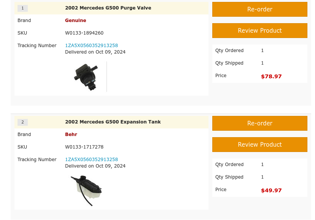This screenshot has width=315, height=220.
Task: Open the Purge Valve tracking number link
Action: 91,46
